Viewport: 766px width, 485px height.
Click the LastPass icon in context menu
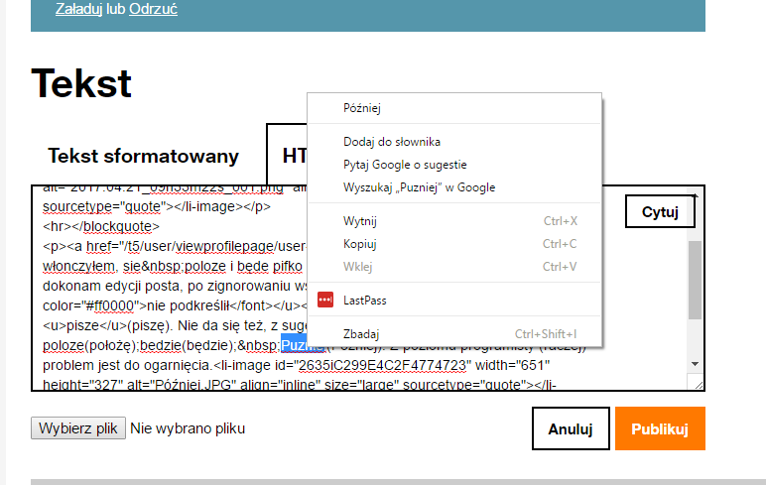tap(325, 300)
